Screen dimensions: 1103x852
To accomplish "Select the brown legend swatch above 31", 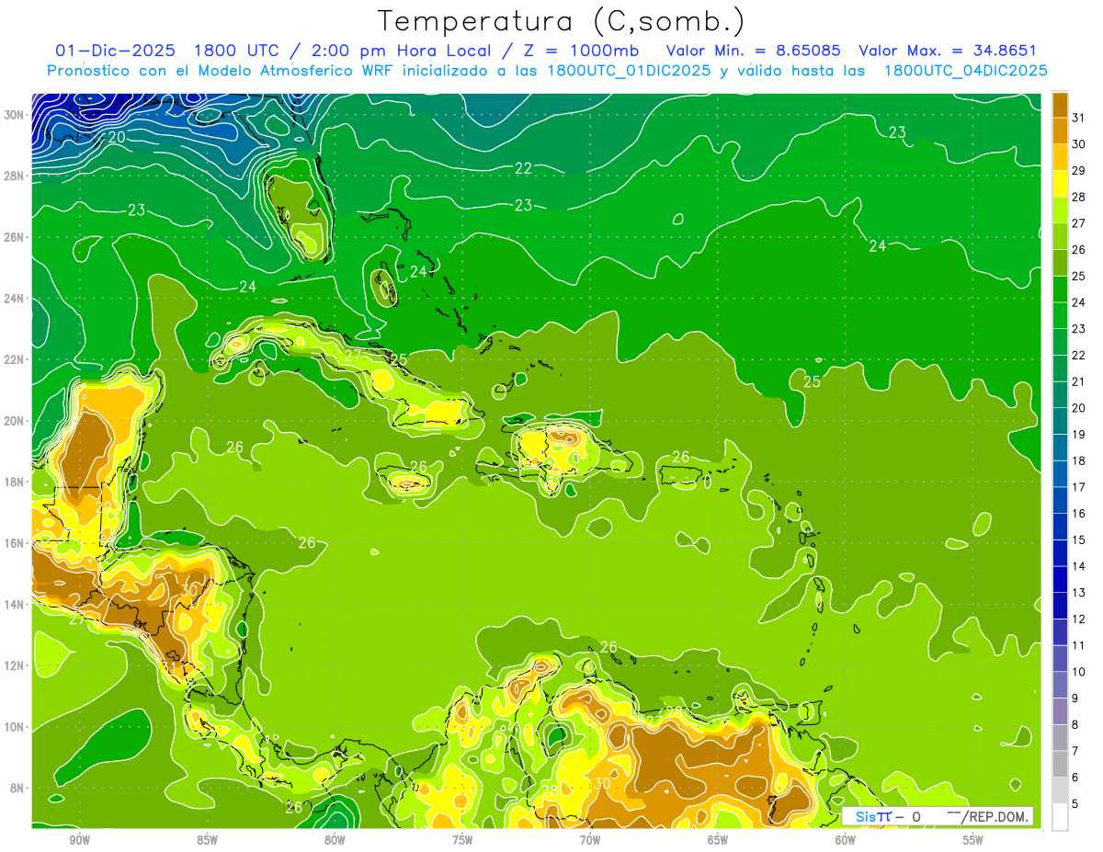I will [x=1060, y=105].
